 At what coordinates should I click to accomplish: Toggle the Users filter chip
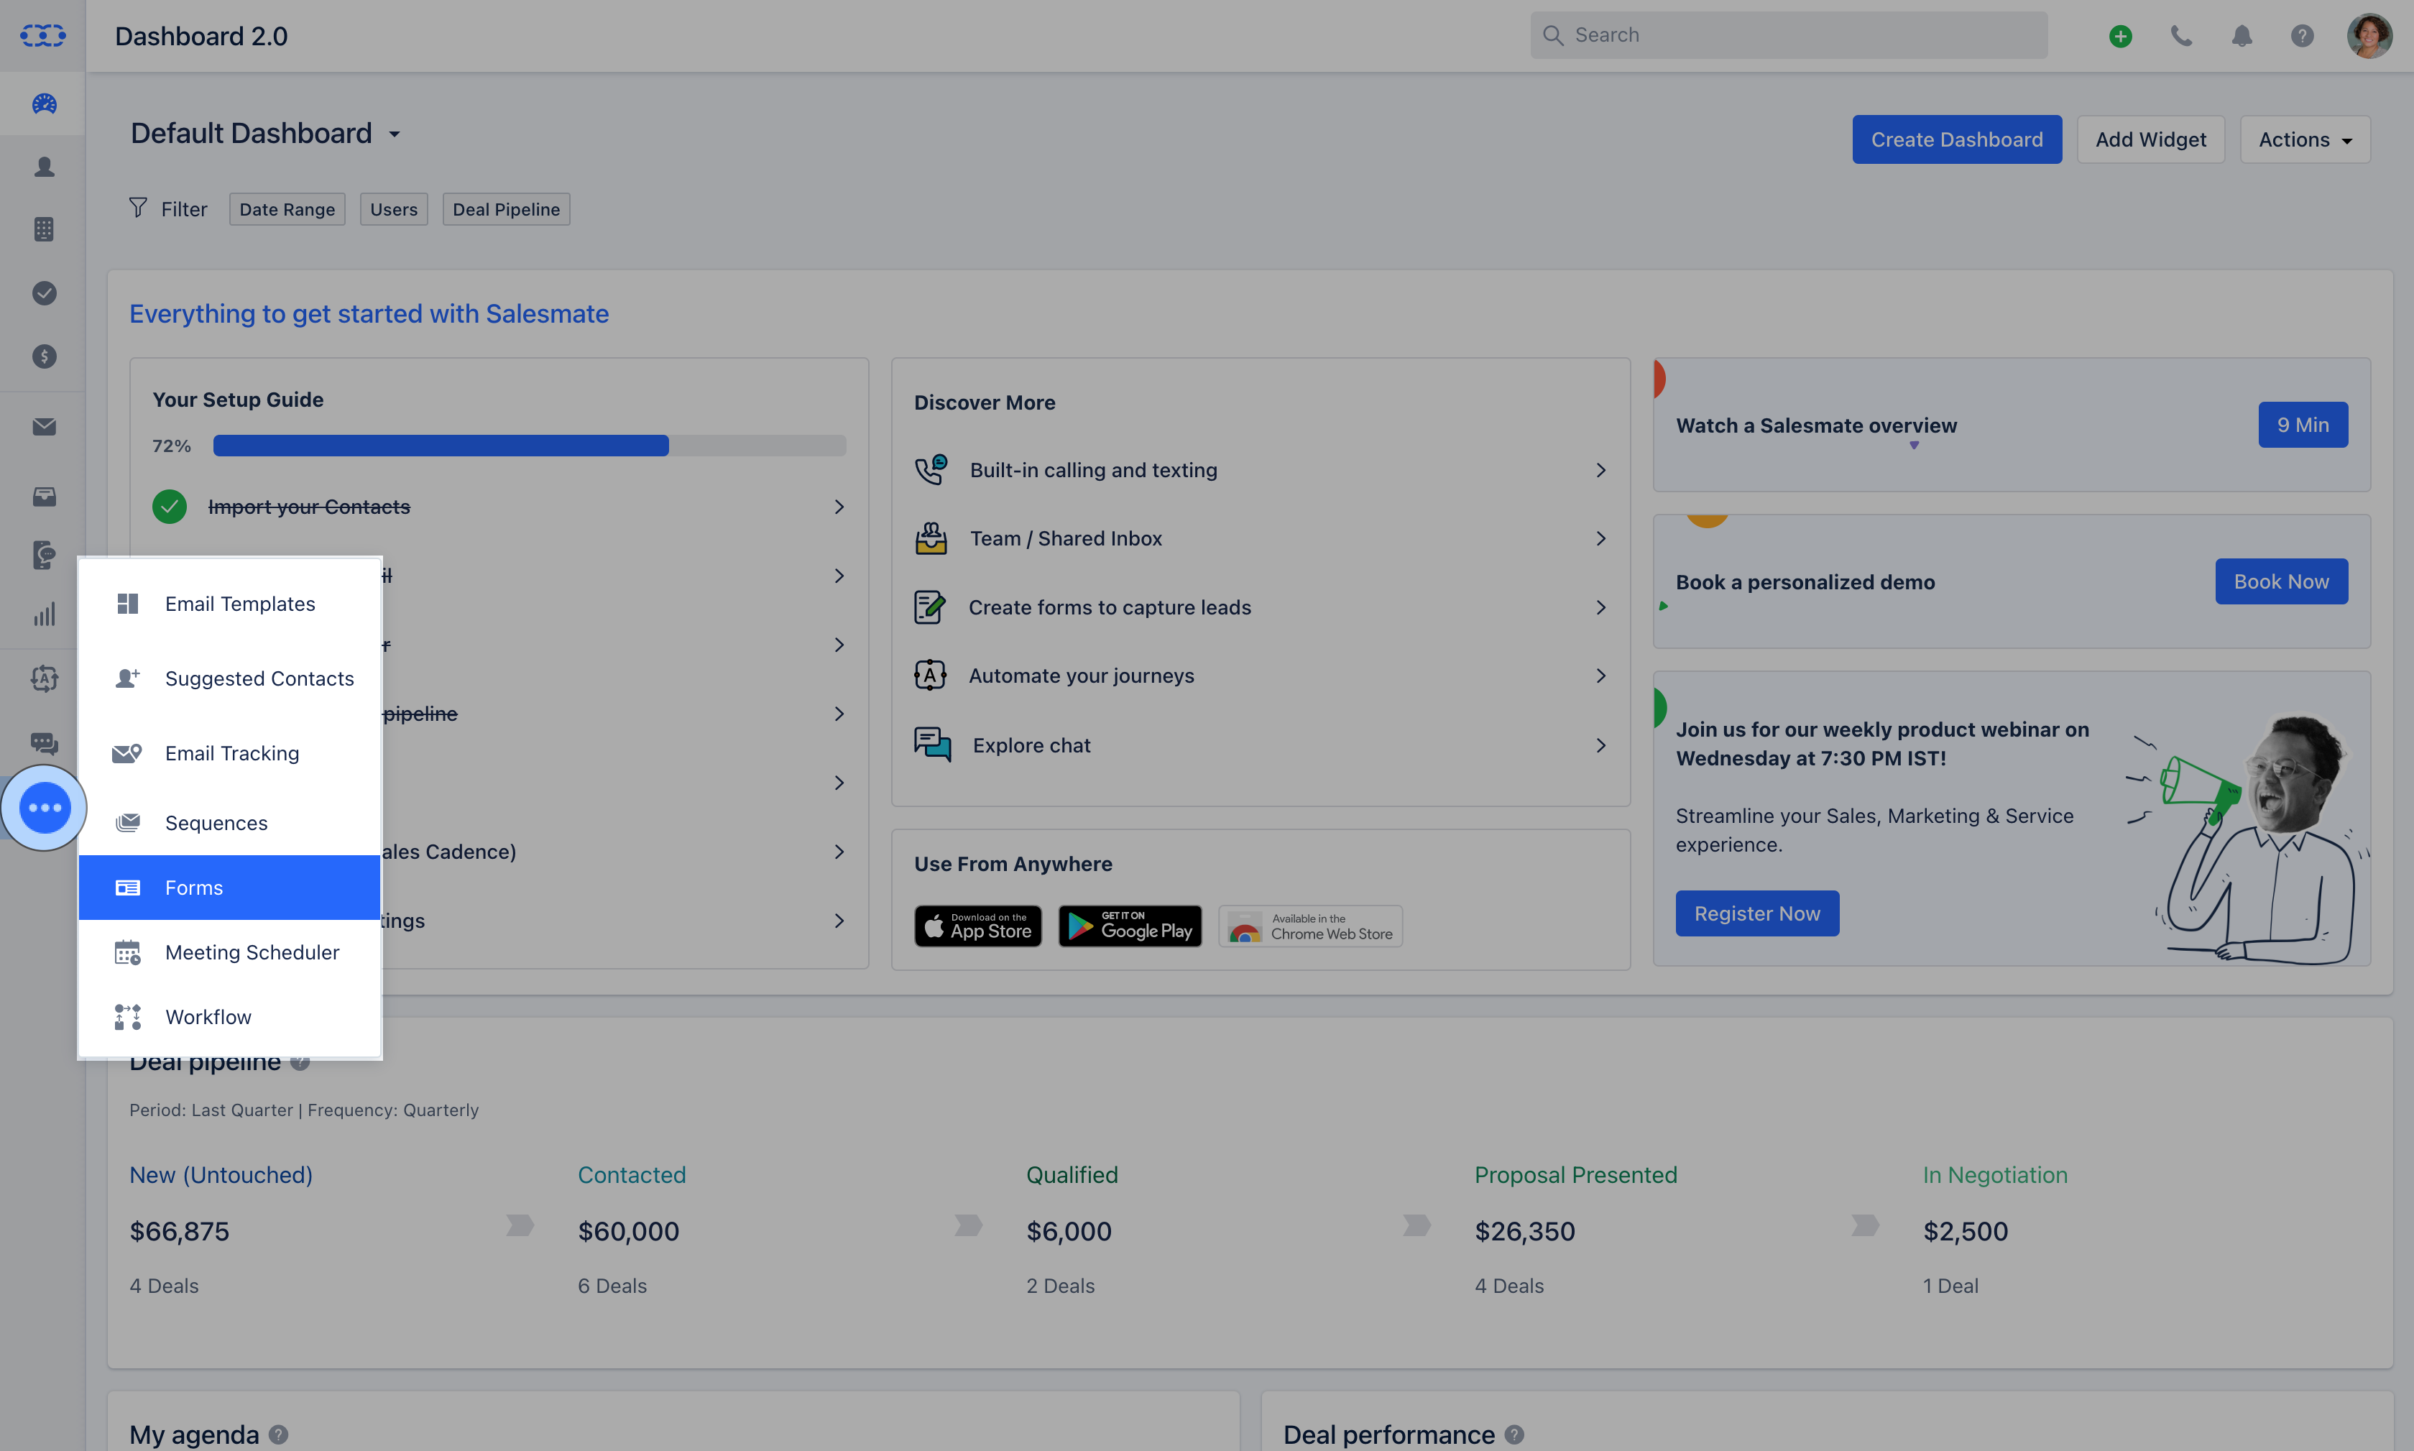click(393, 208)
